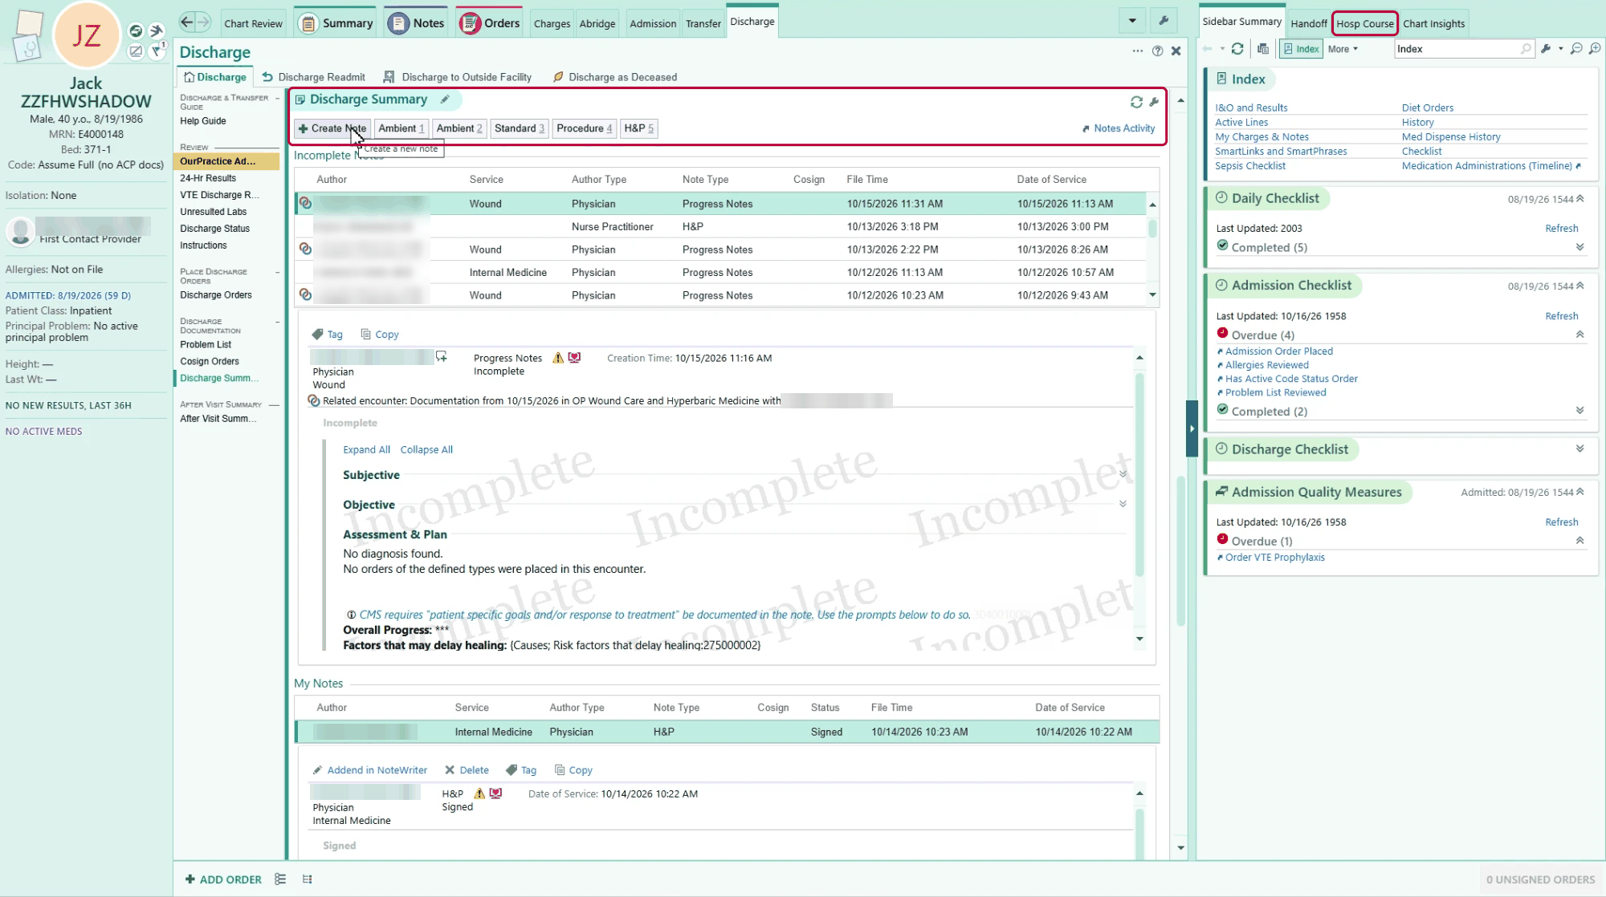Expand the Objective section of the note
Screen dimensions: 1606x897
[1123, 504]
